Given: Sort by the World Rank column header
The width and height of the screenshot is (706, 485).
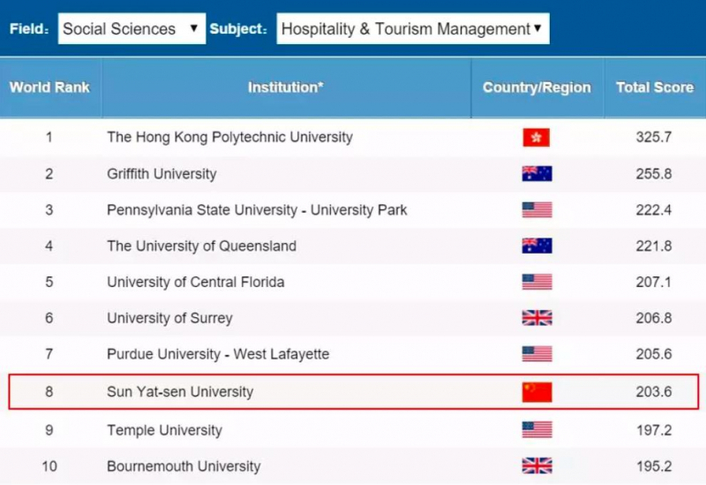Looking at the screenshot, I should coord(49,87).
